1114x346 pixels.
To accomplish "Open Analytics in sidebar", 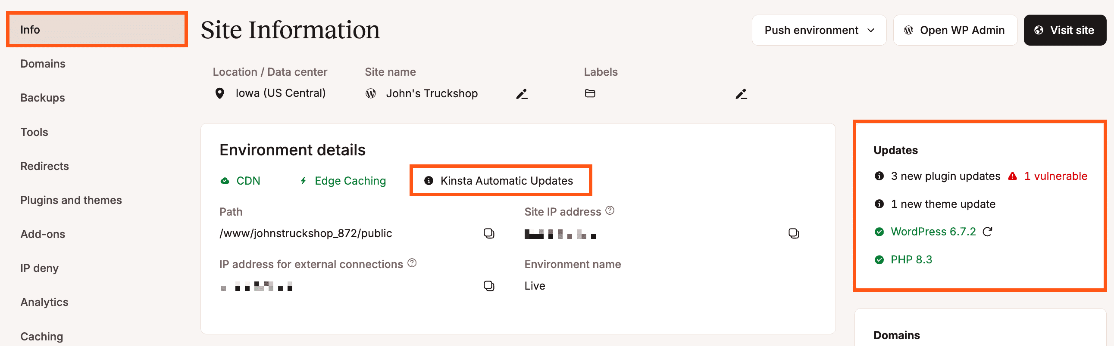I will pos(44,303).
